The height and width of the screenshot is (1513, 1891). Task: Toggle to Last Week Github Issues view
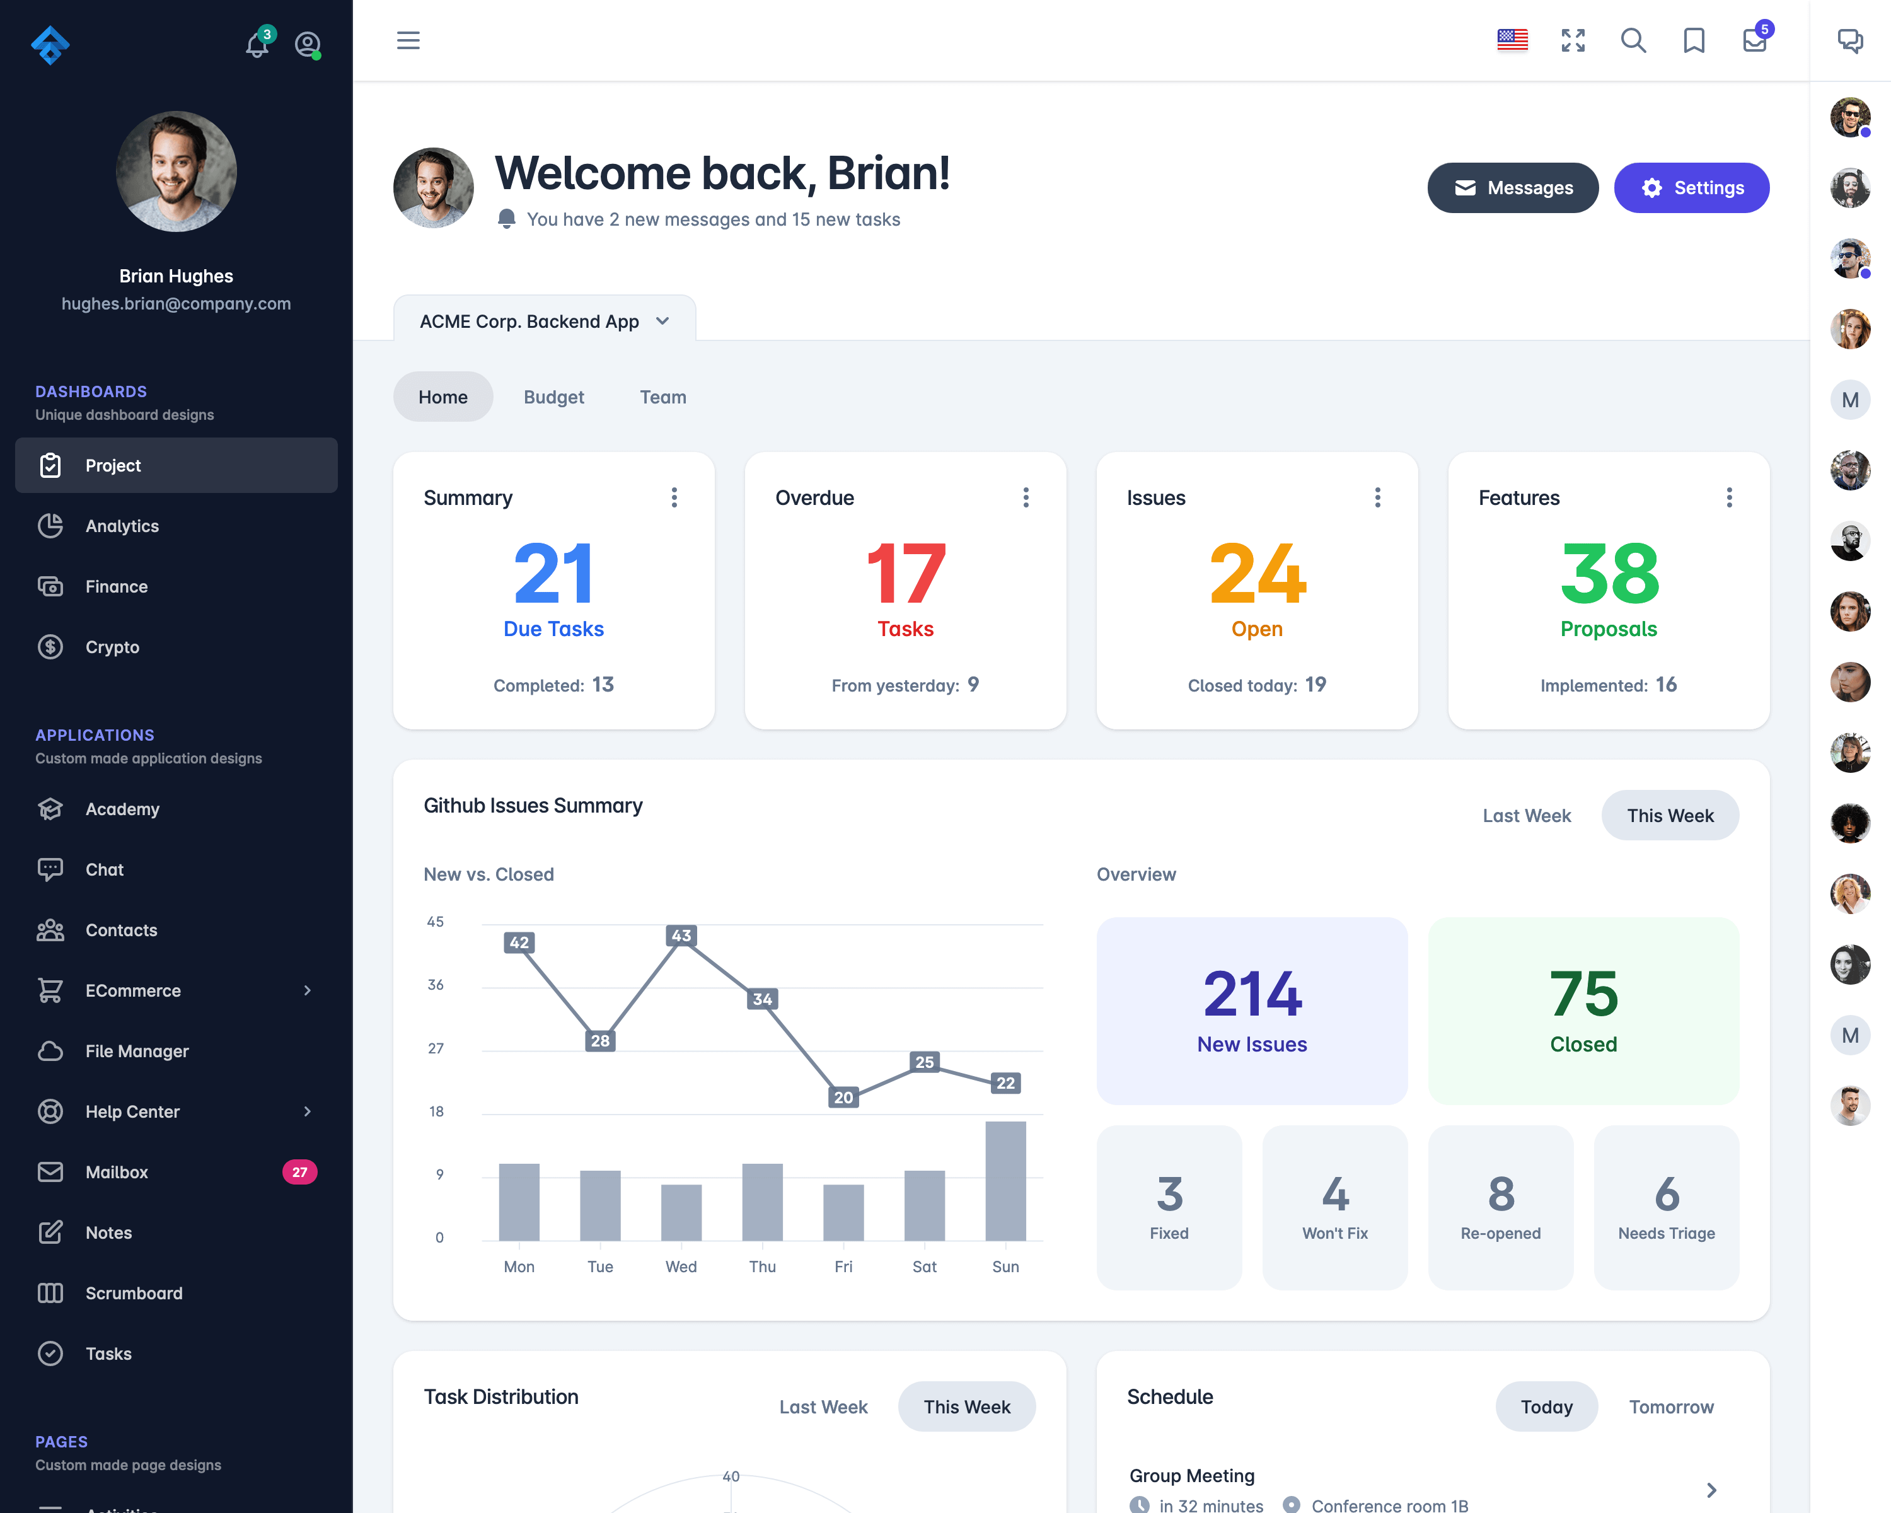point(1528,815)
